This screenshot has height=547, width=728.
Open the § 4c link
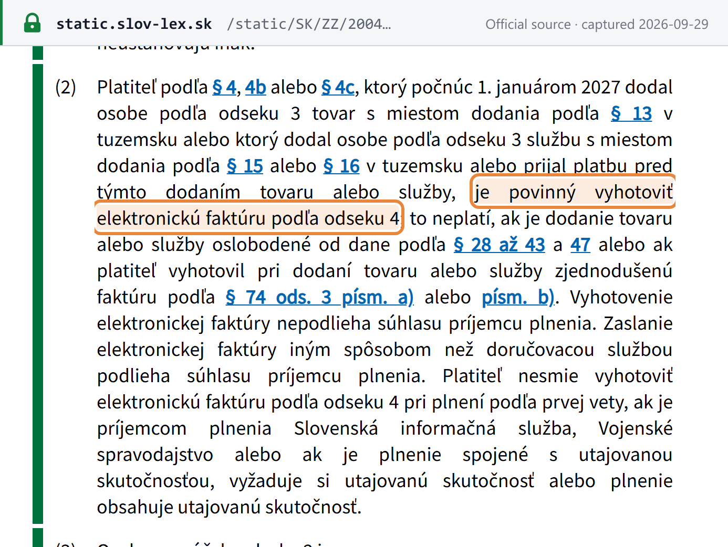click(x=338, y=87)
